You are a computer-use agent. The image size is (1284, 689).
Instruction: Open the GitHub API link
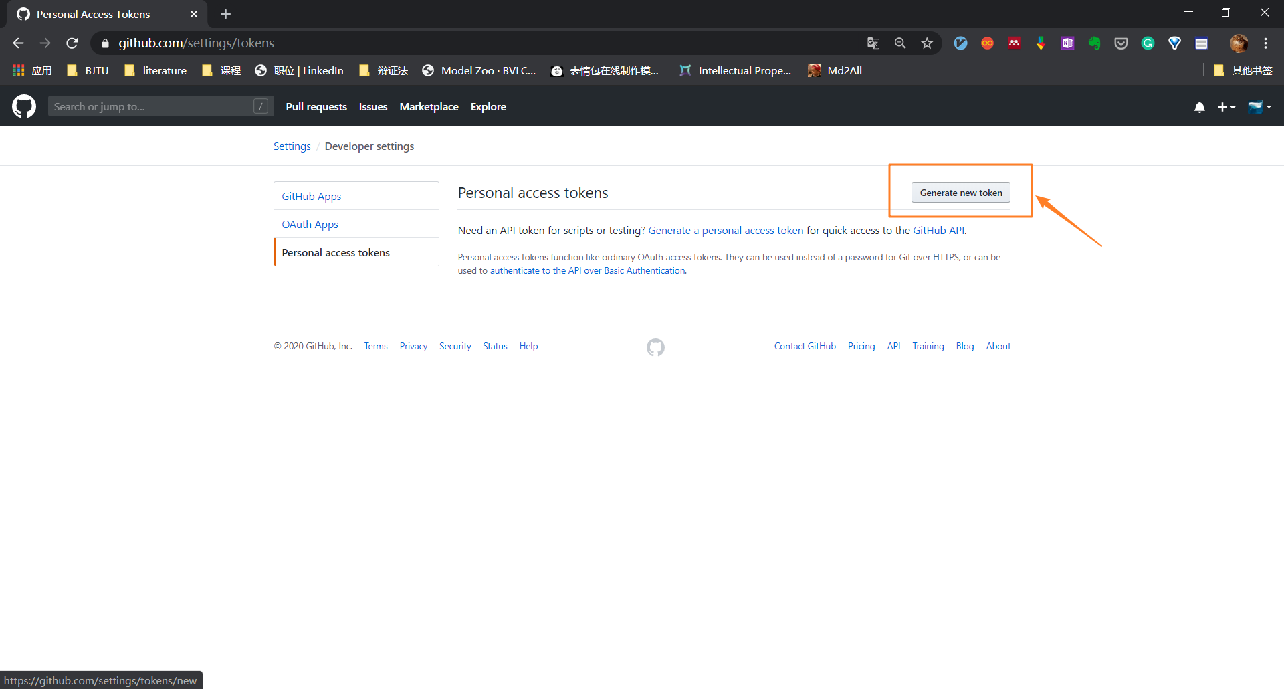point(938,231)
